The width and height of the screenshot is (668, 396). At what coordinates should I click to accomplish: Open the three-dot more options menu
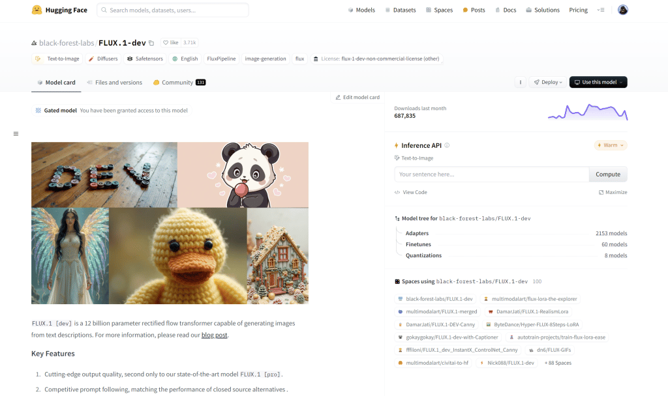pos(520,82)
